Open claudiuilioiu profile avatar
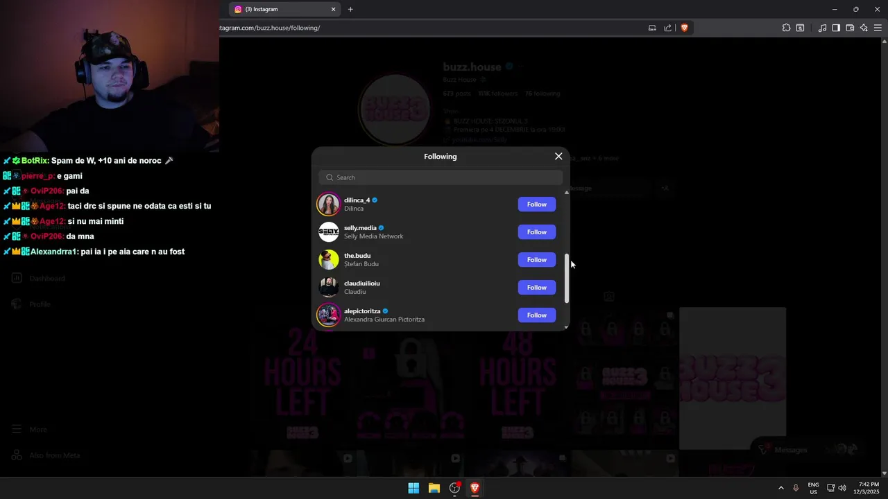The height and width of the screenshot is (499, 888). (329, 288)
